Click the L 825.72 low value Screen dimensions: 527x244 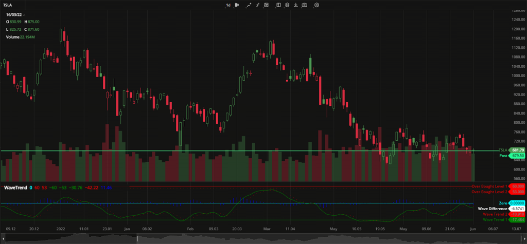click(x=14, y=29)
